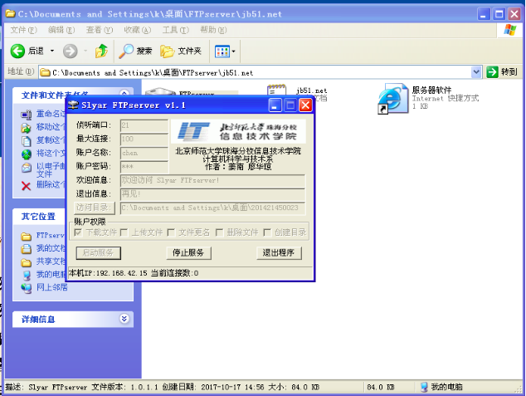
Task: Open the Views icon in toolbar
Action: (222, 51)
